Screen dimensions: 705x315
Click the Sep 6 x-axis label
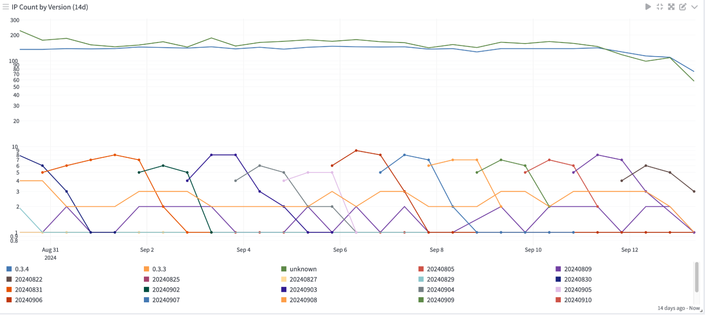pyautogui.click(x=340, y=250)
